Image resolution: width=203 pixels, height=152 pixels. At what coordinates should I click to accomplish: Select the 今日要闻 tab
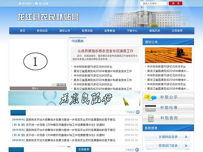[77, 41]
